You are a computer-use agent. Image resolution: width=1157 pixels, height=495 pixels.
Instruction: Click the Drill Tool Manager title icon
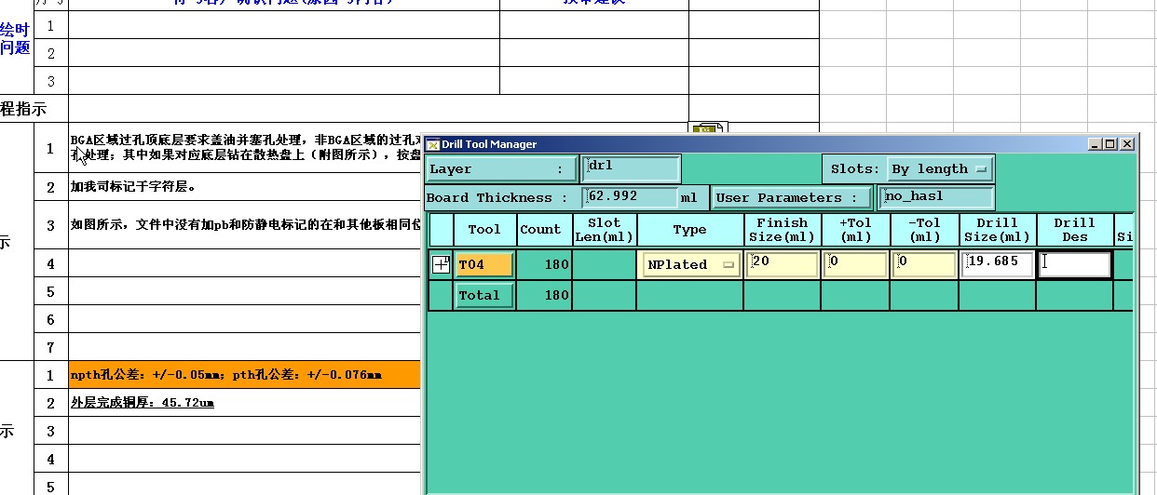coord(432,144)
